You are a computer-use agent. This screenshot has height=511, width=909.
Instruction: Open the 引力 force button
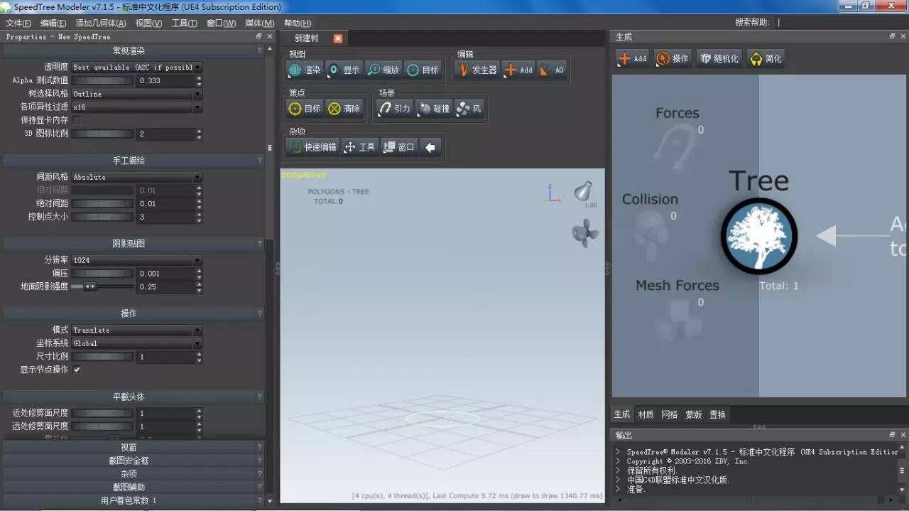[x=395, y=109]
